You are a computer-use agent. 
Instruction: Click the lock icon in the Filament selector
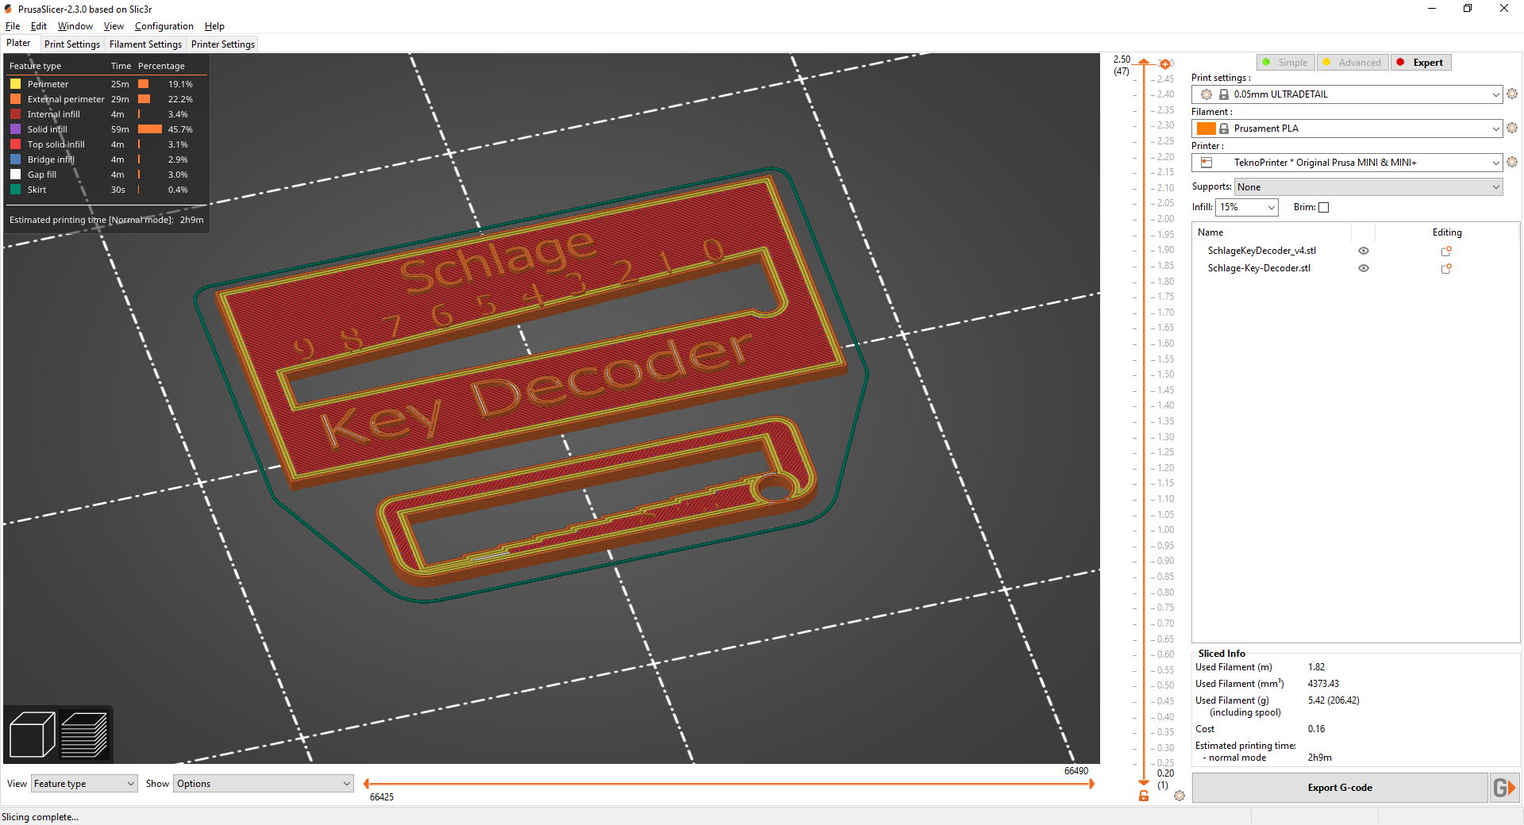pos(1224,129)
